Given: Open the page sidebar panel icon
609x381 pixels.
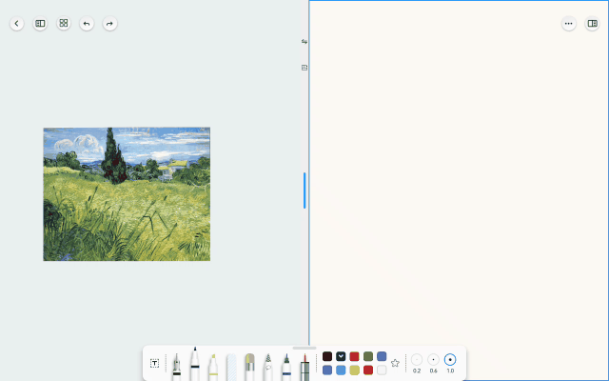Looking at the screenshot, I should point(40,23).
